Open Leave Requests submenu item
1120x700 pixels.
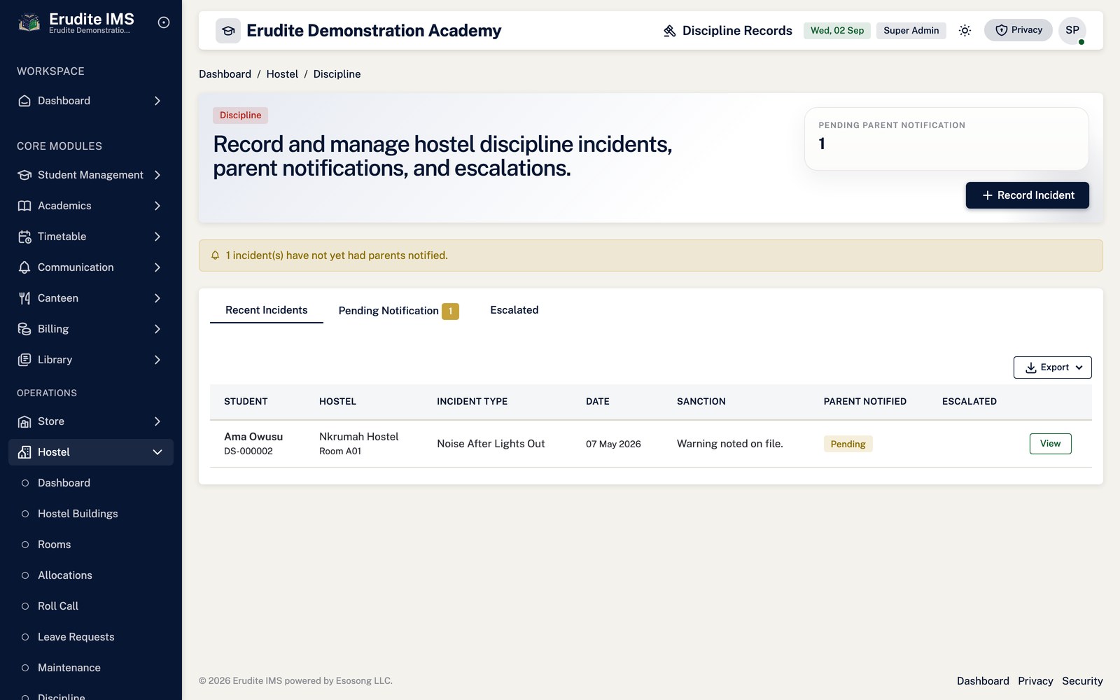click(76, 637)
